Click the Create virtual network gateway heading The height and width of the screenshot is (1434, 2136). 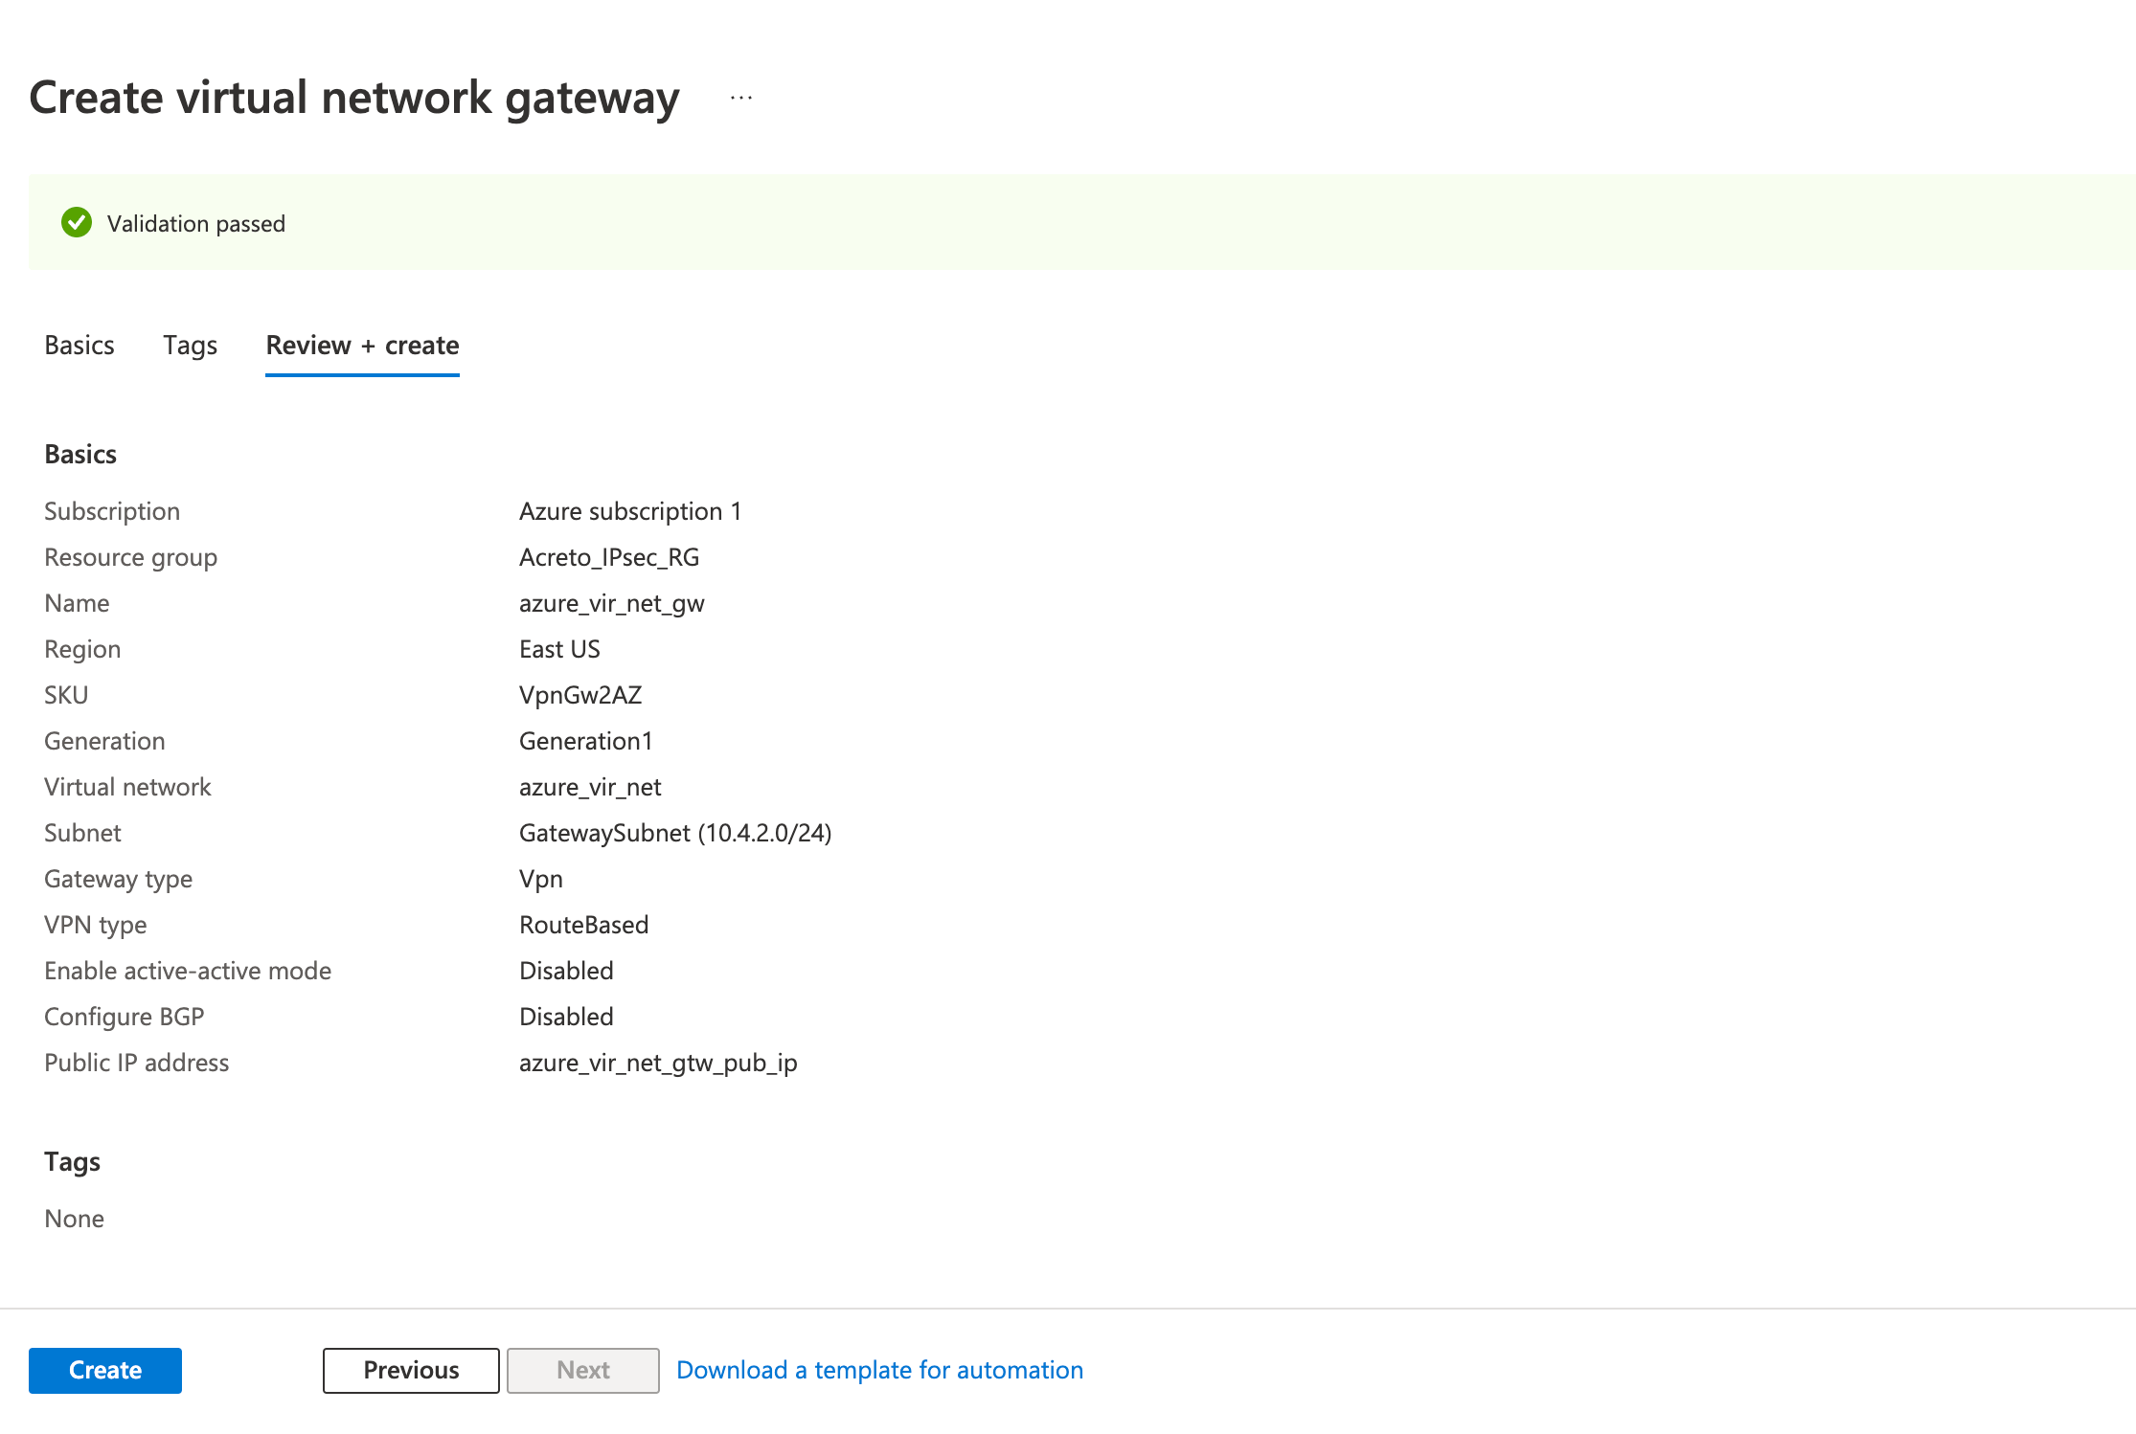[354, 98]
